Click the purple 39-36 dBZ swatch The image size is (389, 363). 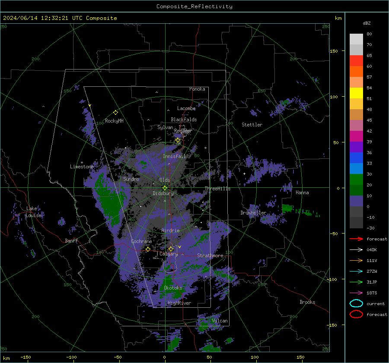[x=356, y=147]
